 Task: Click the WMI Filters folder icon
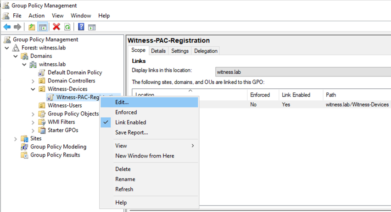point(42,122)
